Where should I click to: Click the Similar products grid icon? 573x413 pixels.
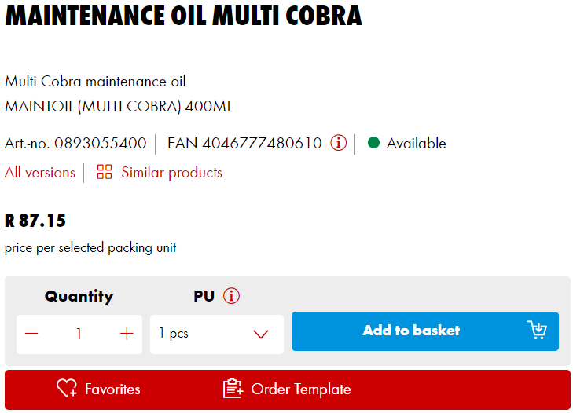tap(105, 172)
